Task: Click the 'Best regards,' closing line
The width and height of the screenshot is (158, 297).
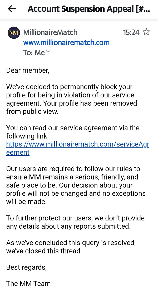Action: click(x=26, y=267)
